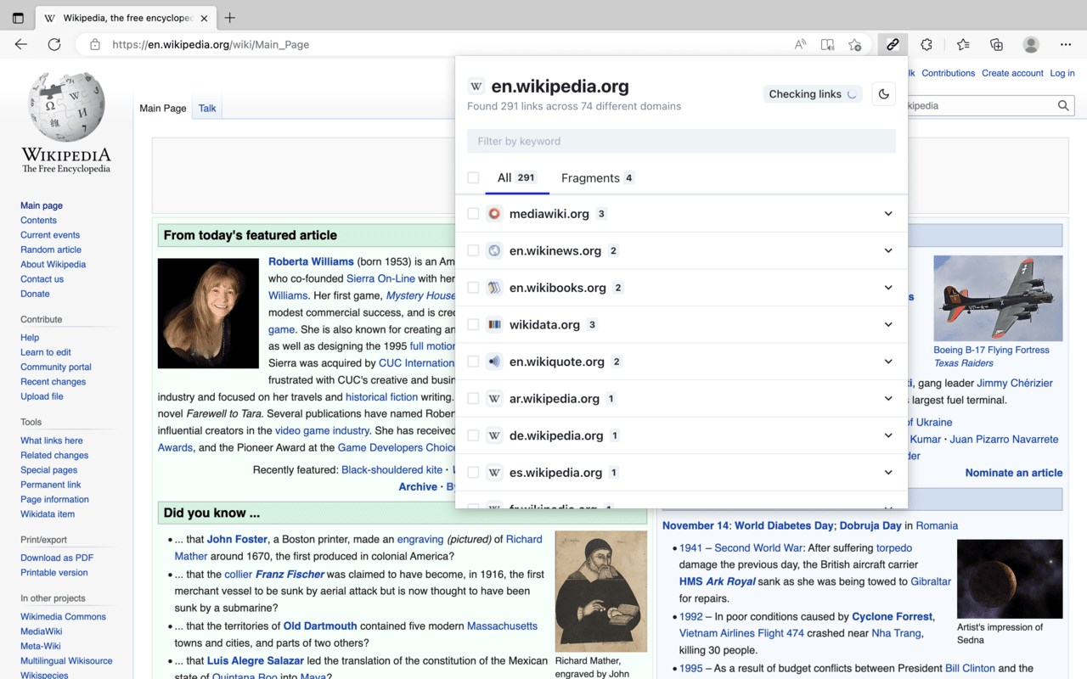View site information lock icon
This screenshot has height=679, width=1087.
pos(95,44)
